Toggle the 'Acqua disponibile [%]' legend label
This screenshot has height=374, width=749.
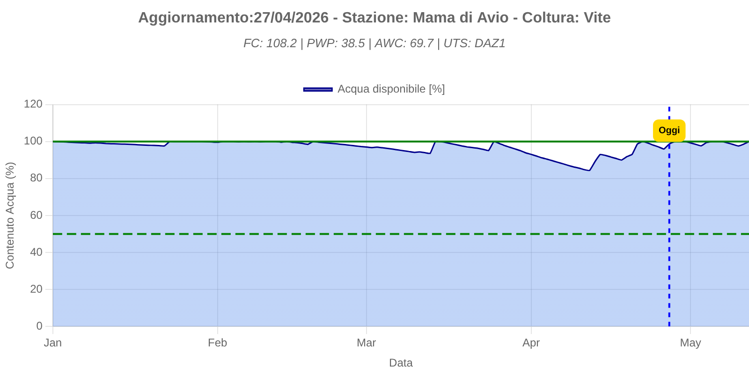point(391,89)
